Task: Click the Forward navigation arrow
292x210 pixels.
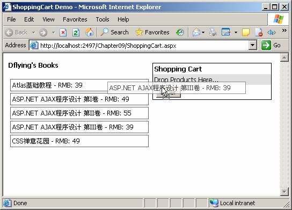Action: pos(43,32)
